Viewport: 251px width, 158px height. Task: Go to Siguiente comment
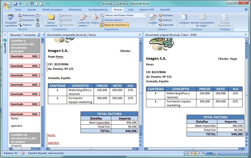66,25
